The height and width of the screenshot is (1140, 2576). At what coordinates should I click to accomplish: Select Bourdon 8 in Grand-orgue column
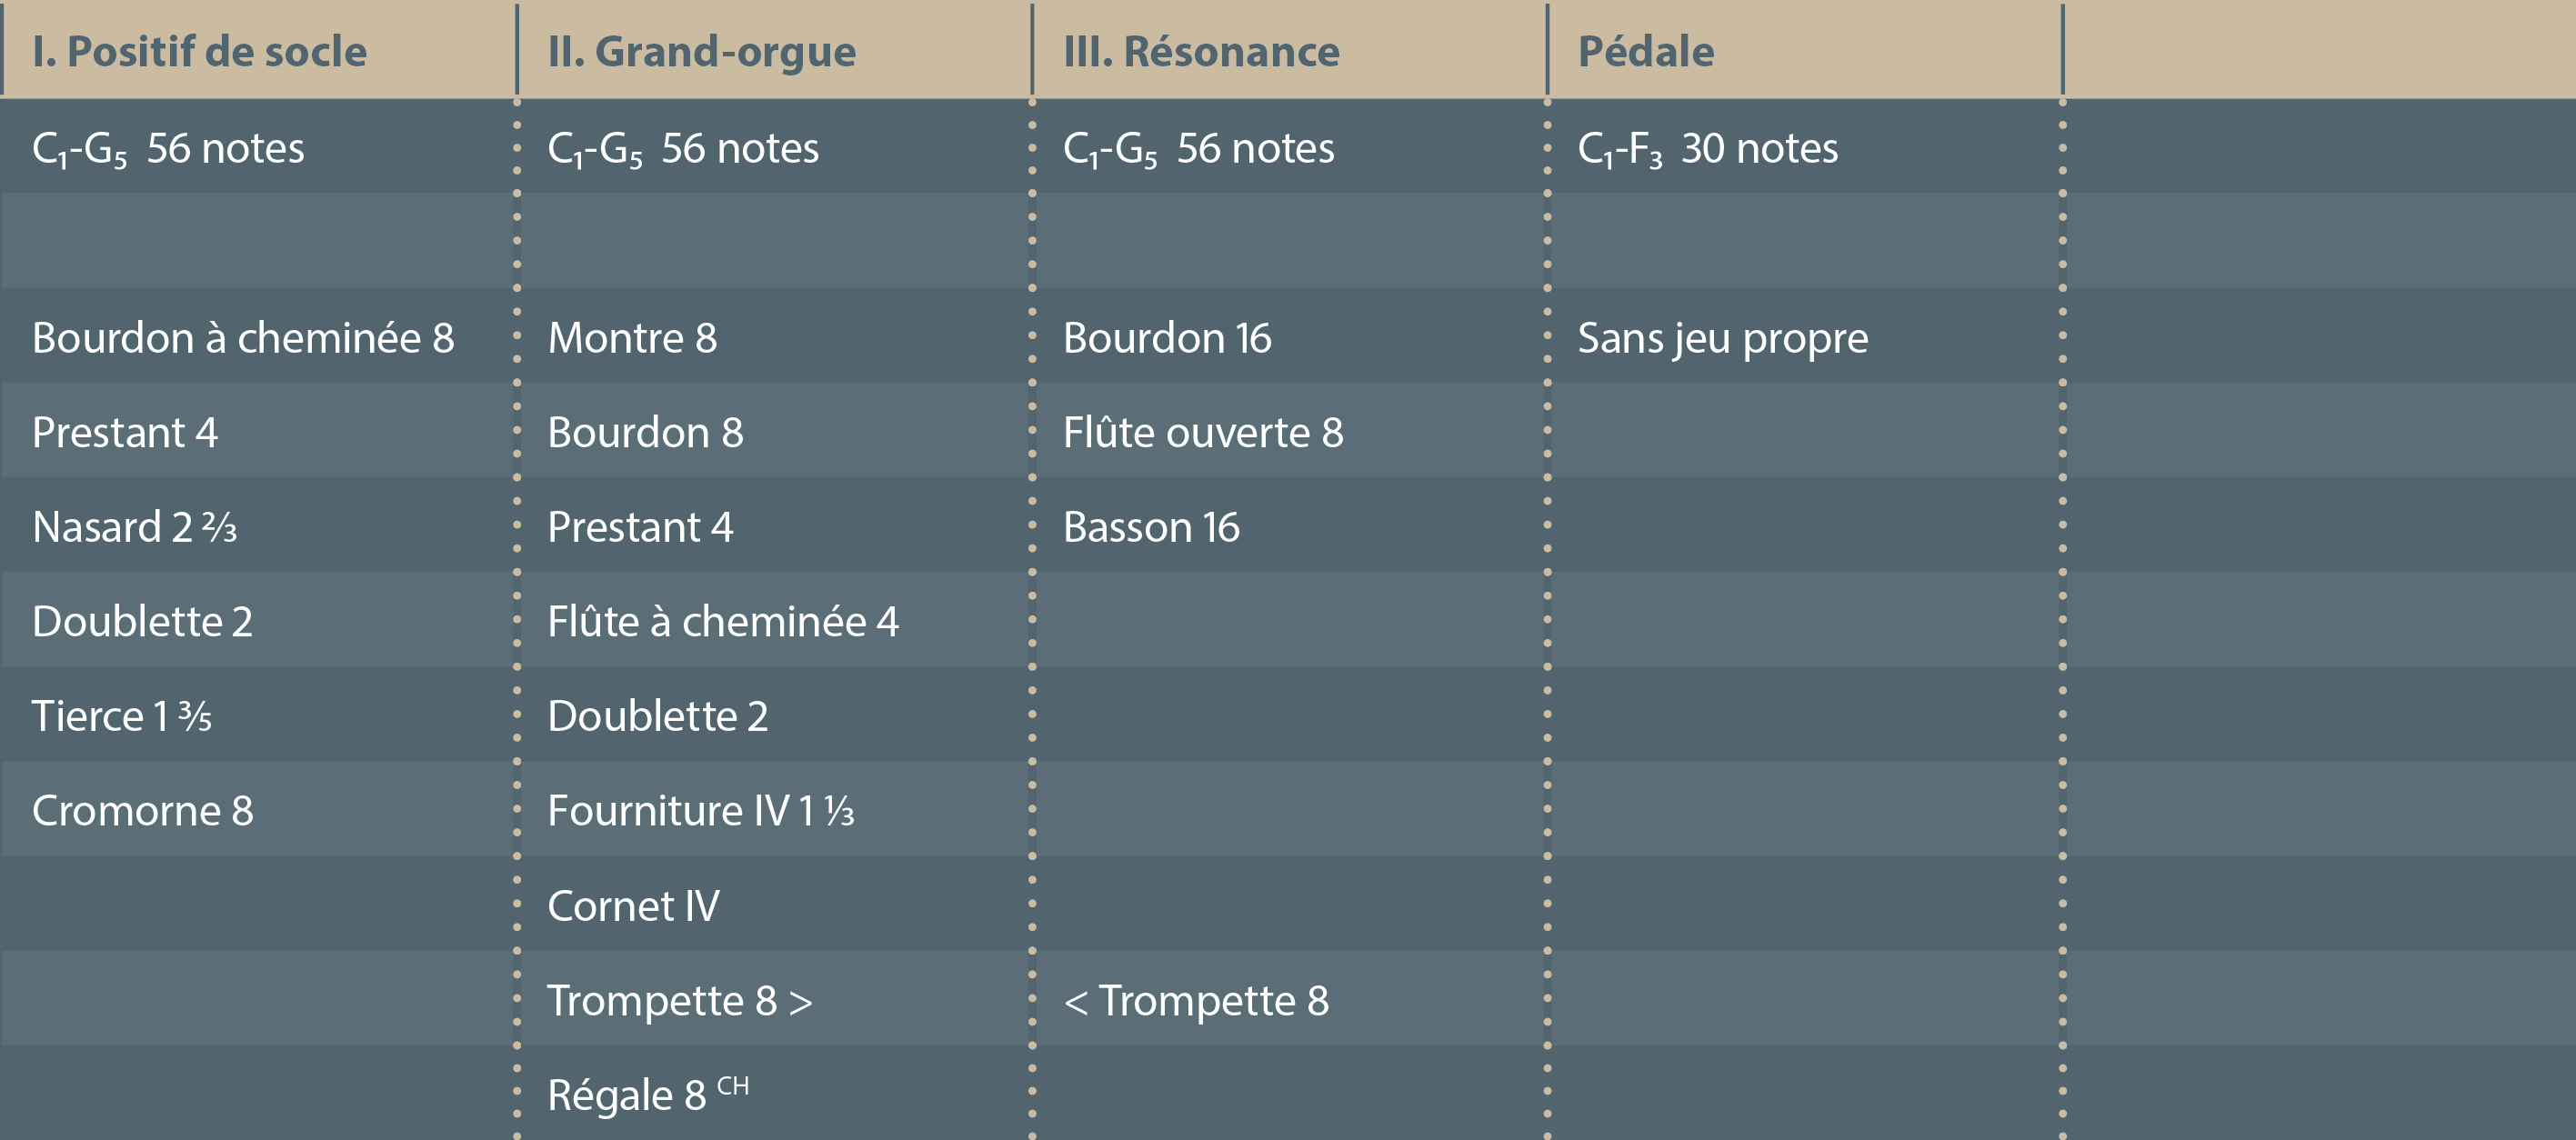click(645, 433)
